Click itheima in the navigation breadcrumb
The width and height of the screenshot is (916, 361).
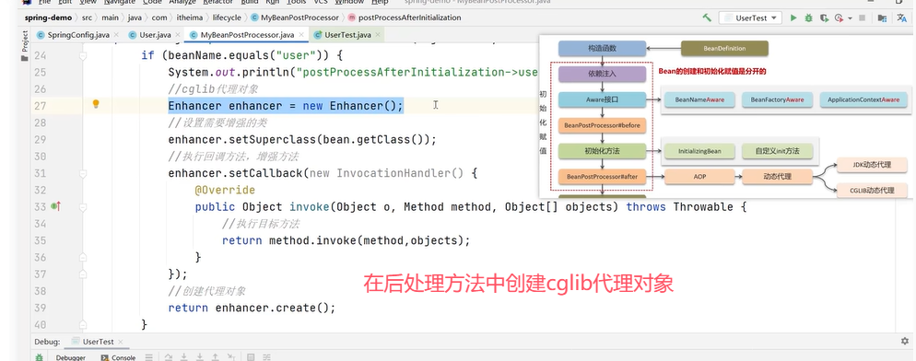(190, 17)
